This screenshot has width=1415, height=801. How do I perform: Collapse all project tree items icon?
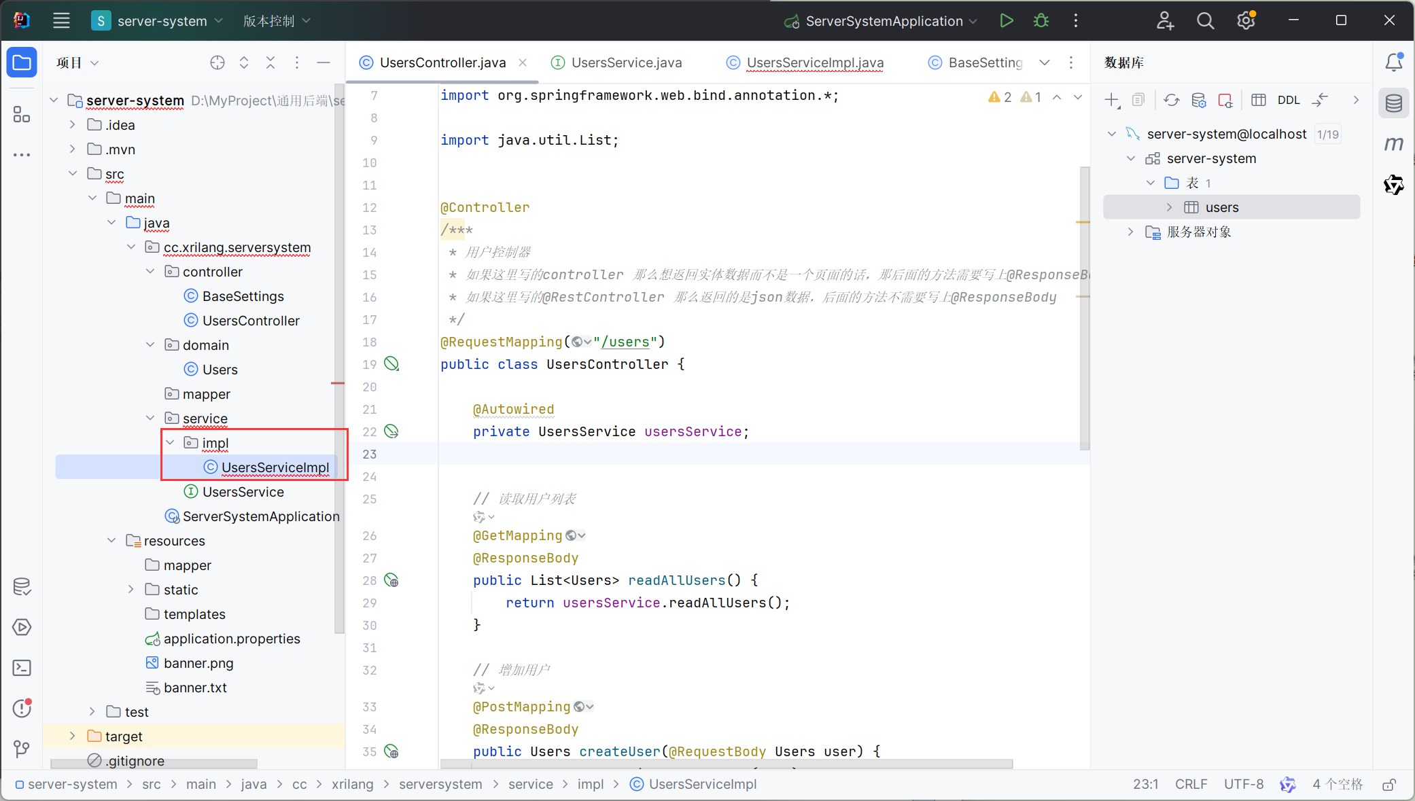(270, 63)
